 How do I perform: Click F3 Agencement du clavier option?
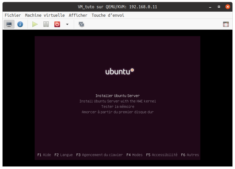point(99,155)
